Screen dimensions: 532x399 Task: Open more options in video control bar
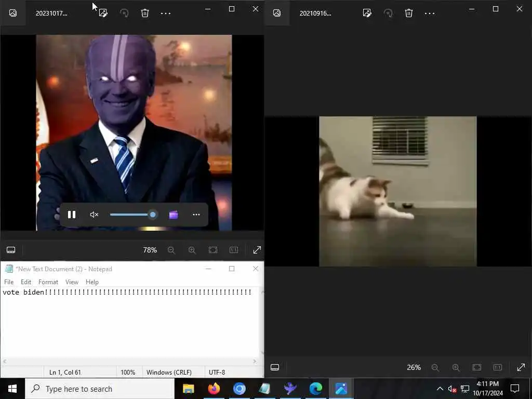coord(196,215)
